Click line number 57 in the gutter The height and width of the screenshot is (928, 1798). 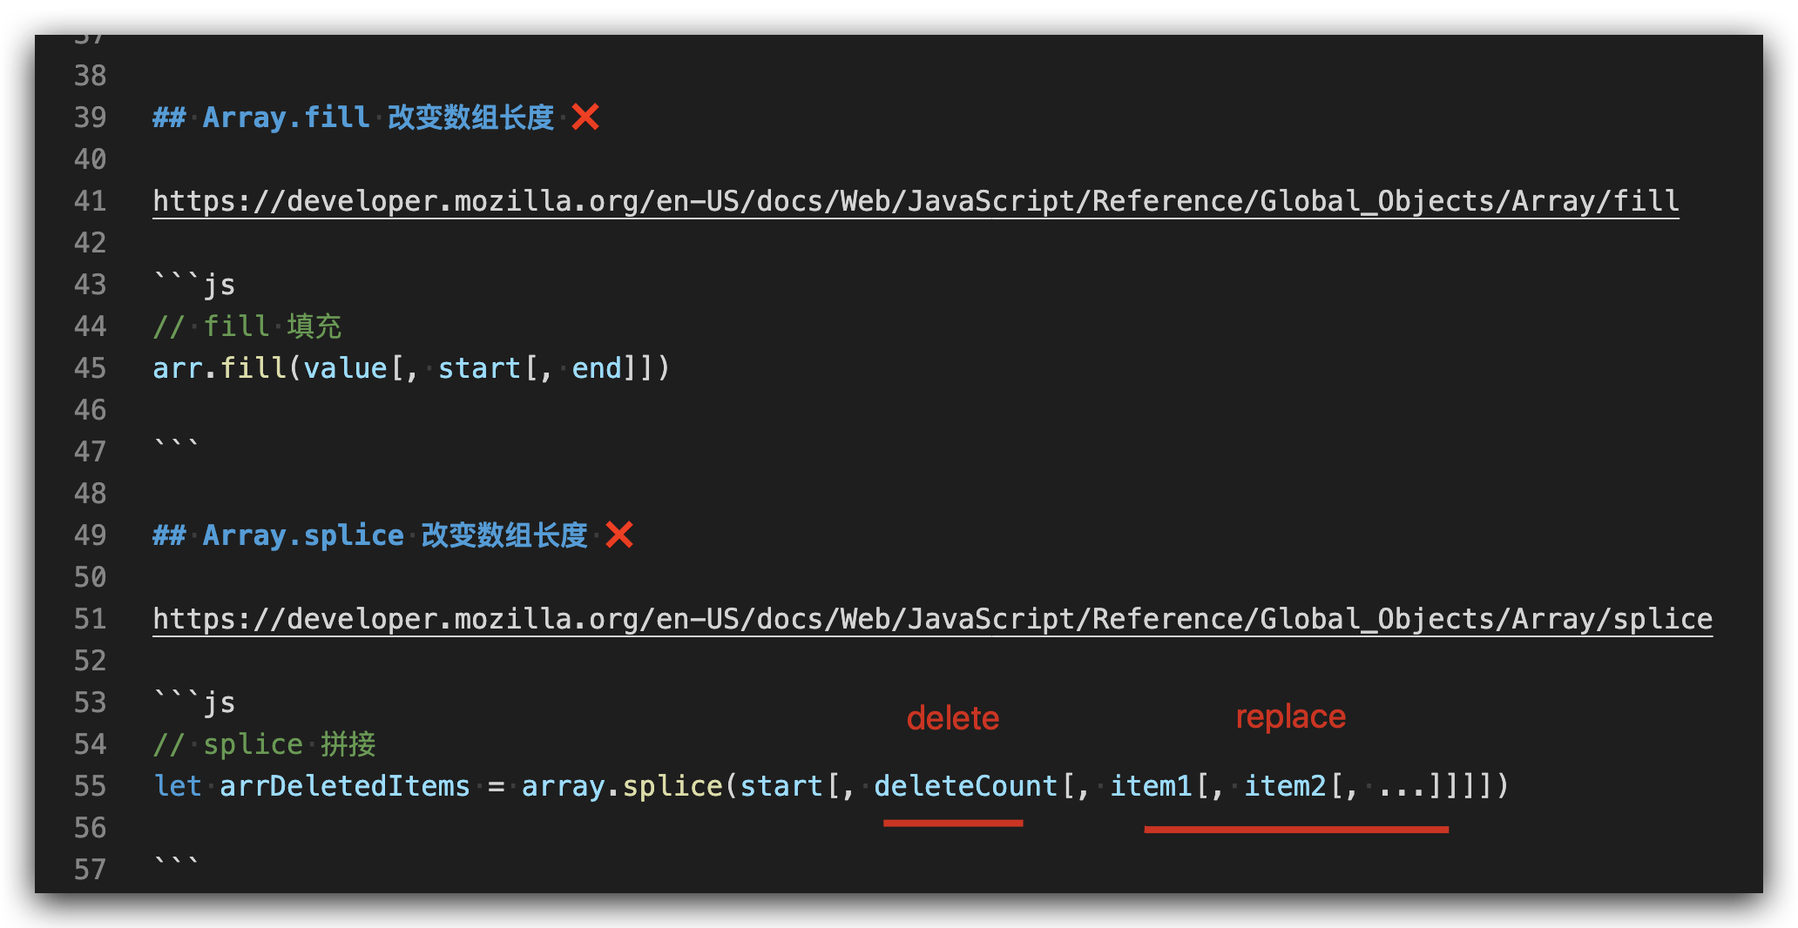tap(90, 870)
